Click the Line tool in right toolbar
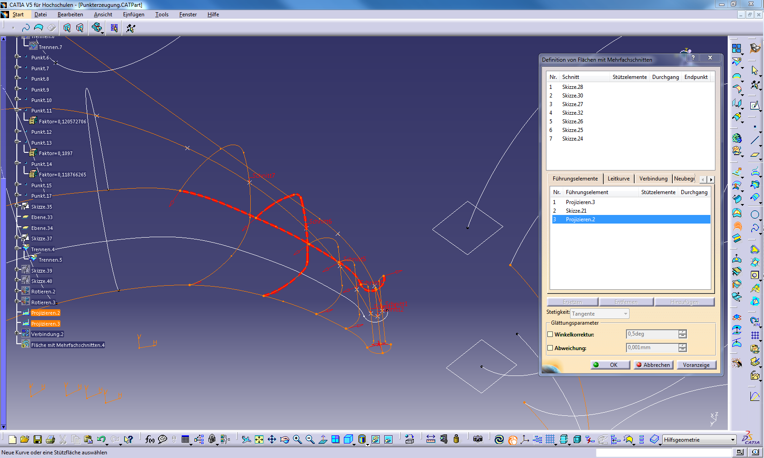 pyautogui.click(x=755, y=140)
